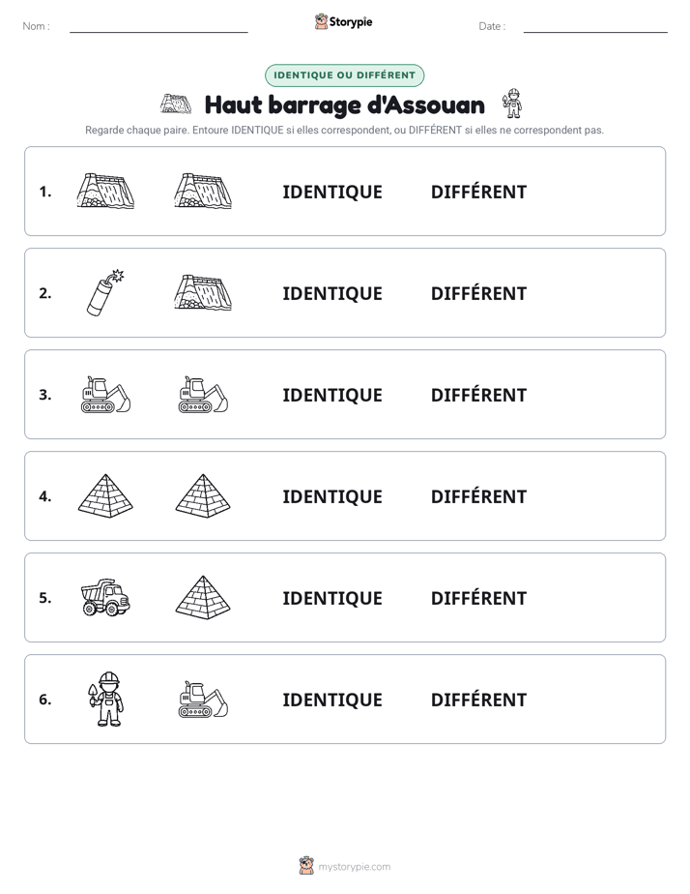Click the IDENTIQUE OU DIFFÉRENT green badge

[x=344, y=75]
